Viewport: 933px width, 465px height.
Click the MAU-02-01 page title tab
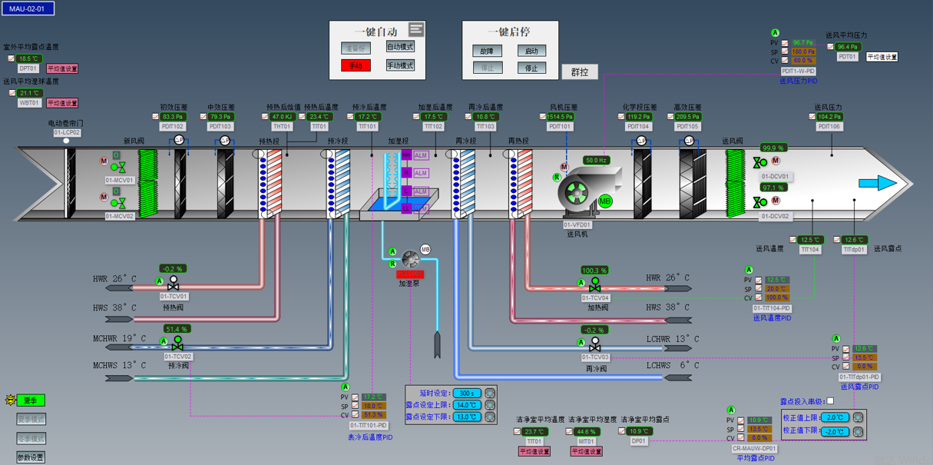coord(28,9)
